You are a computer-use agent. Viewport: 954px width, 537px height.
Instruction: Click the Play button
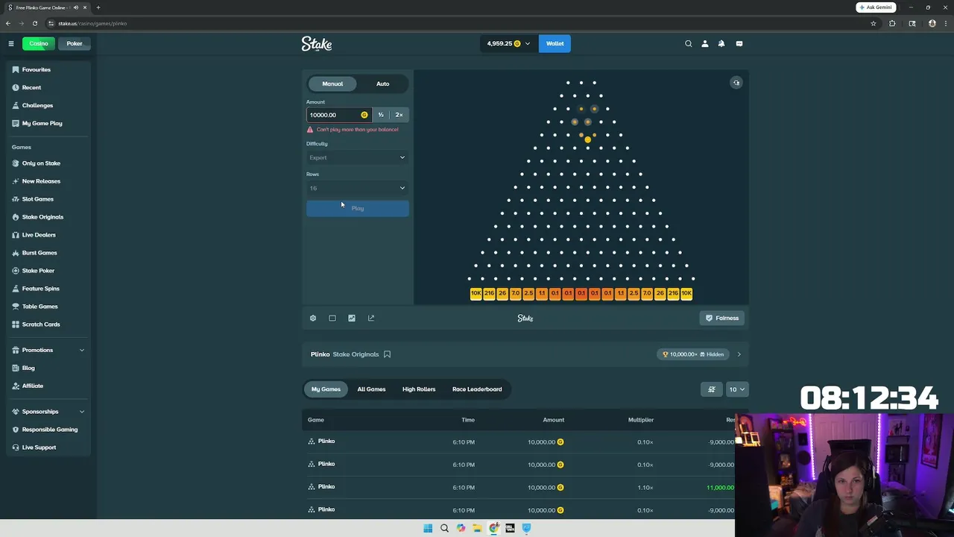click(357, 208)
